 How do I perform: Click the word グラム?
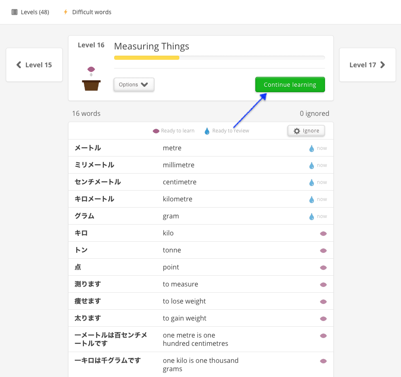pyautogui.click(x=84, y=216)
